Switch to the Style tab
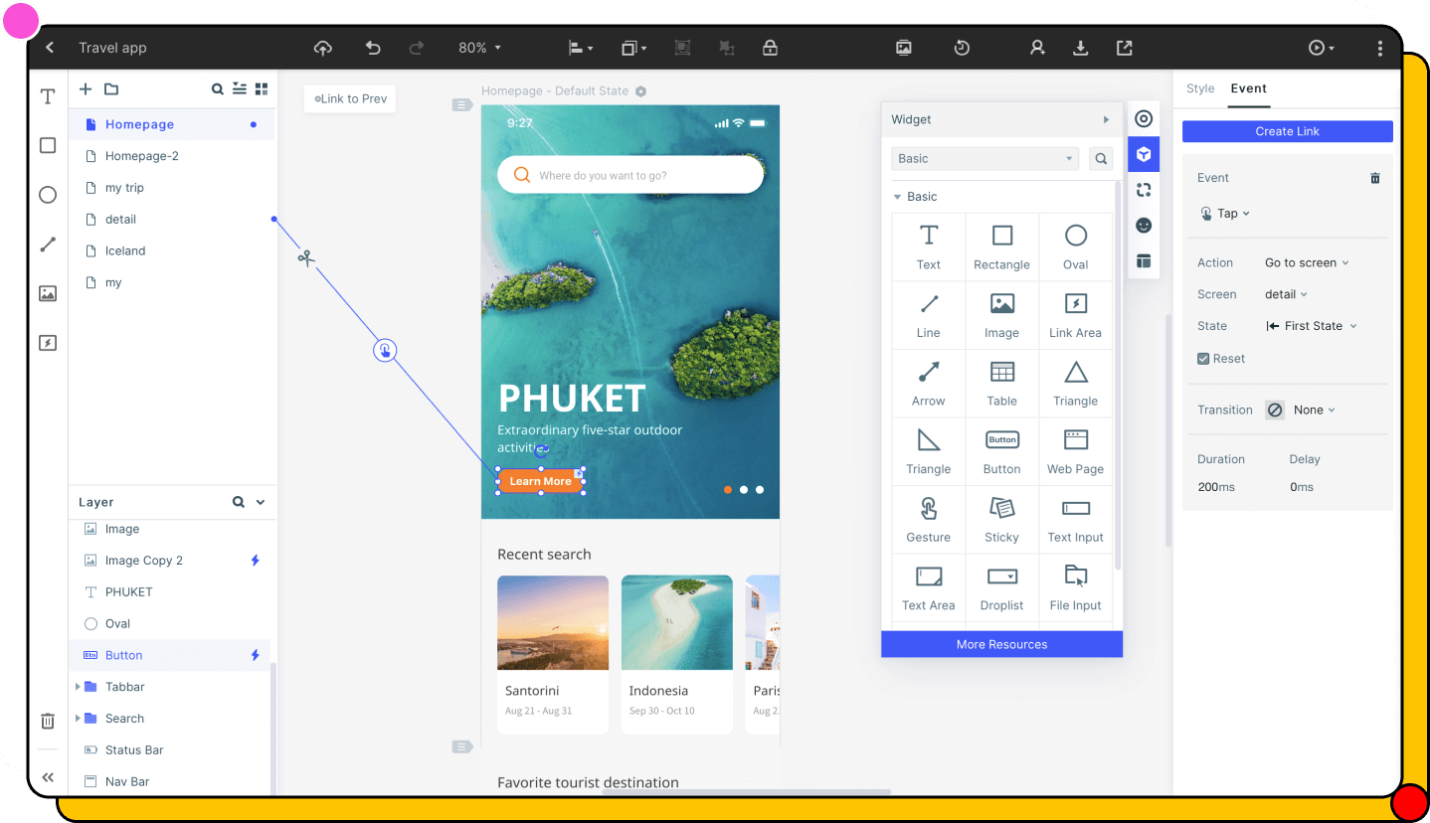Screen dimensions: 1430x823 pyautogui.click(x=1199, y=87)
